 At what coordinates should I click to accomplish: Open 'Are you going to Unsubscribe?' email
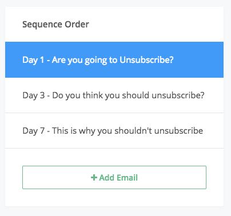[113, 60]
